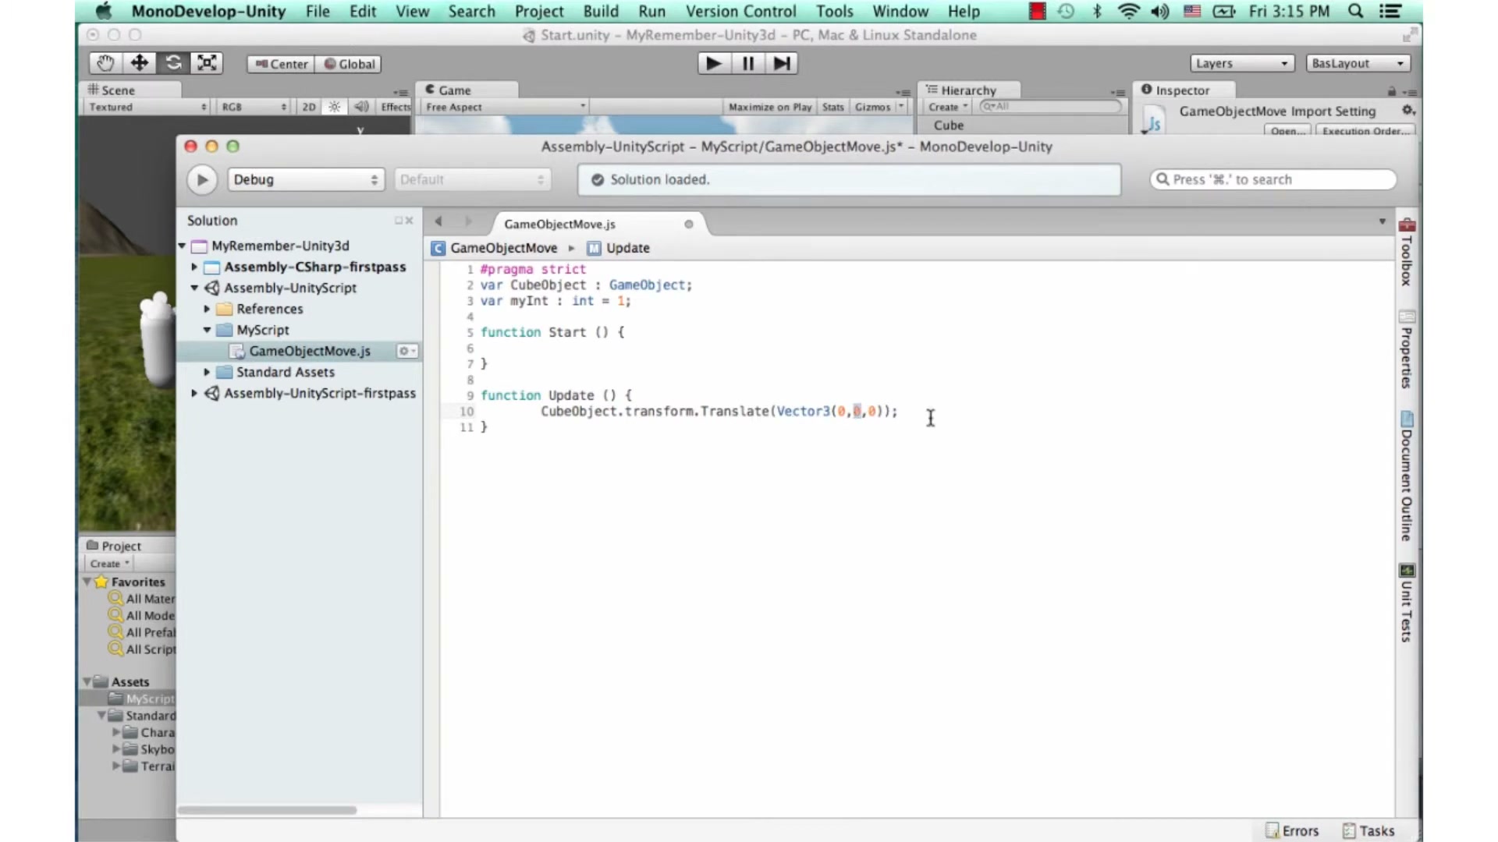Image resolution: width=1498 pixels, height=842 pixels.
Task: Open the File menu
Action: click(x=318, y=11)
